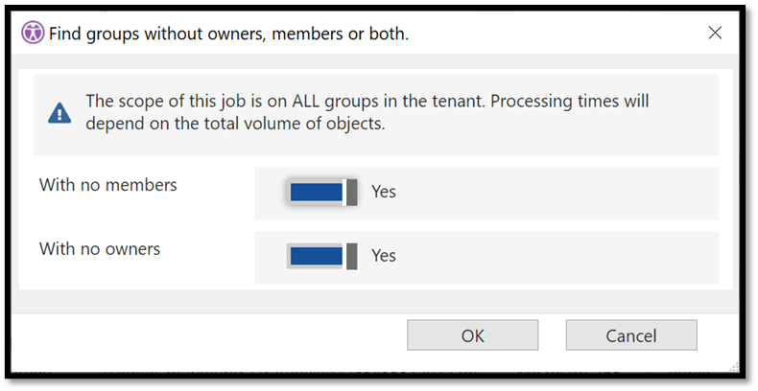The width and height of the screenshot is (758, 391).
Task: Select the With no members label
Action: [108, 185]
